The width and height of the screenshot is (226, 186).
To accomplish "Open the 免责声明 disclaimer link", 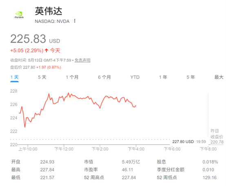I will pyautogui.click(x=82, y=60).
